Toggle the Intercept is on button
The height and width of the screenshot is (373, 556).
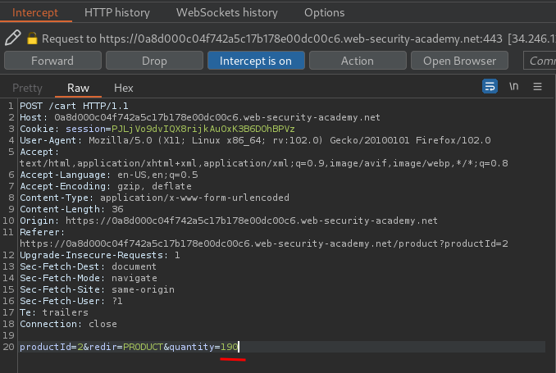click(x=256, y=61)
